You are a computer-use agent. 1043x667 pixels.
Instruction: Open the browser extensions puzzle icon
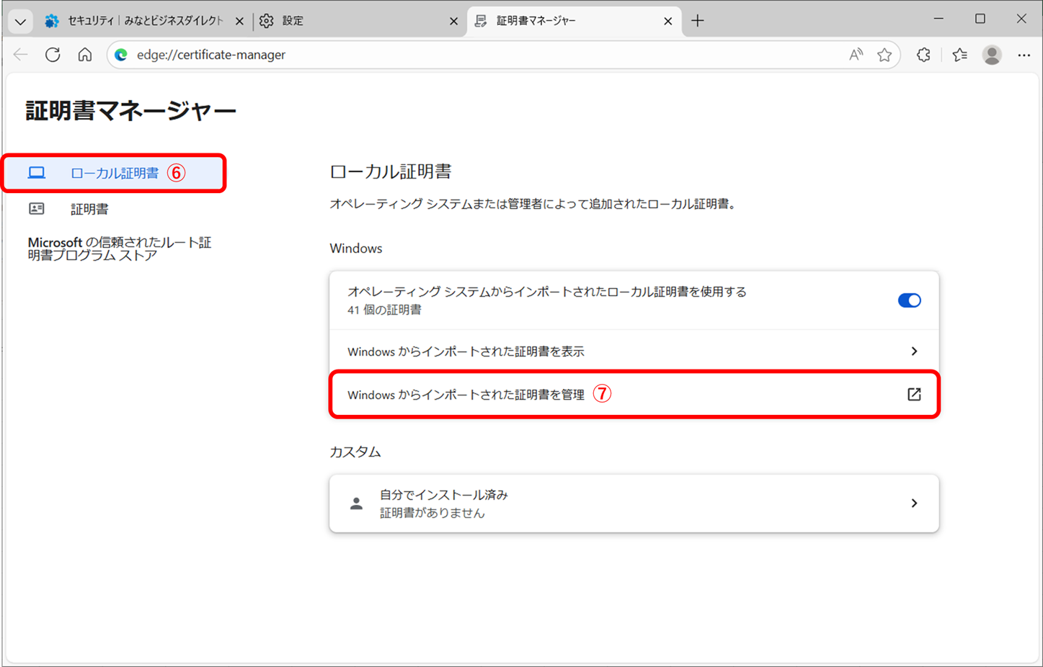point(923,55)
